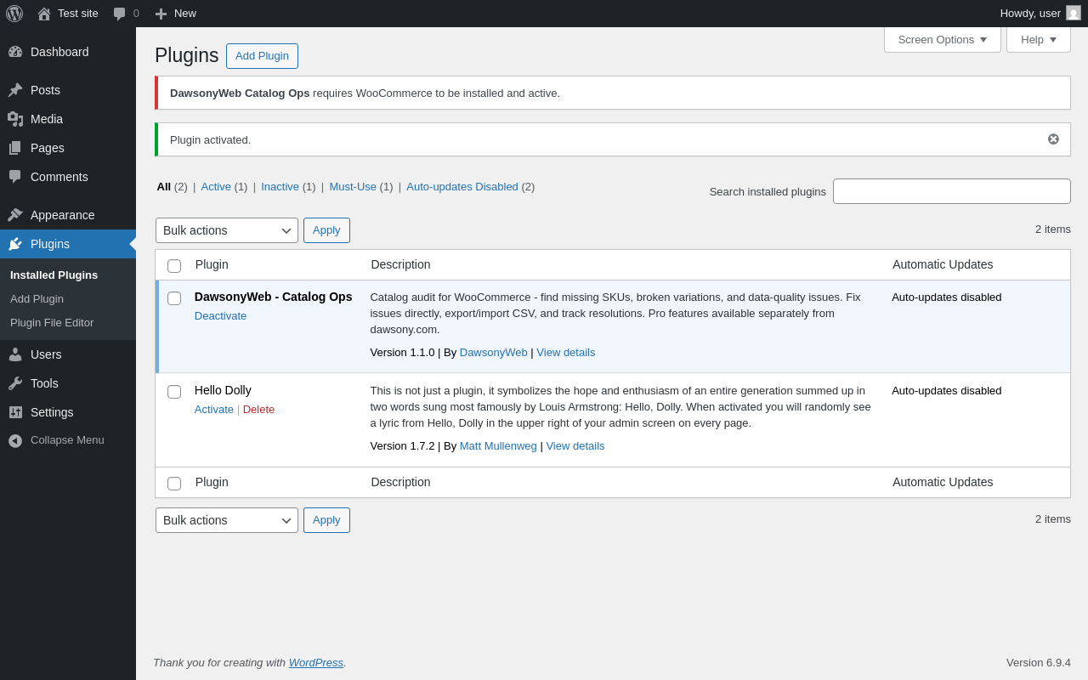Dismiss the Plugin activated notice

(x=1053, y=139)
